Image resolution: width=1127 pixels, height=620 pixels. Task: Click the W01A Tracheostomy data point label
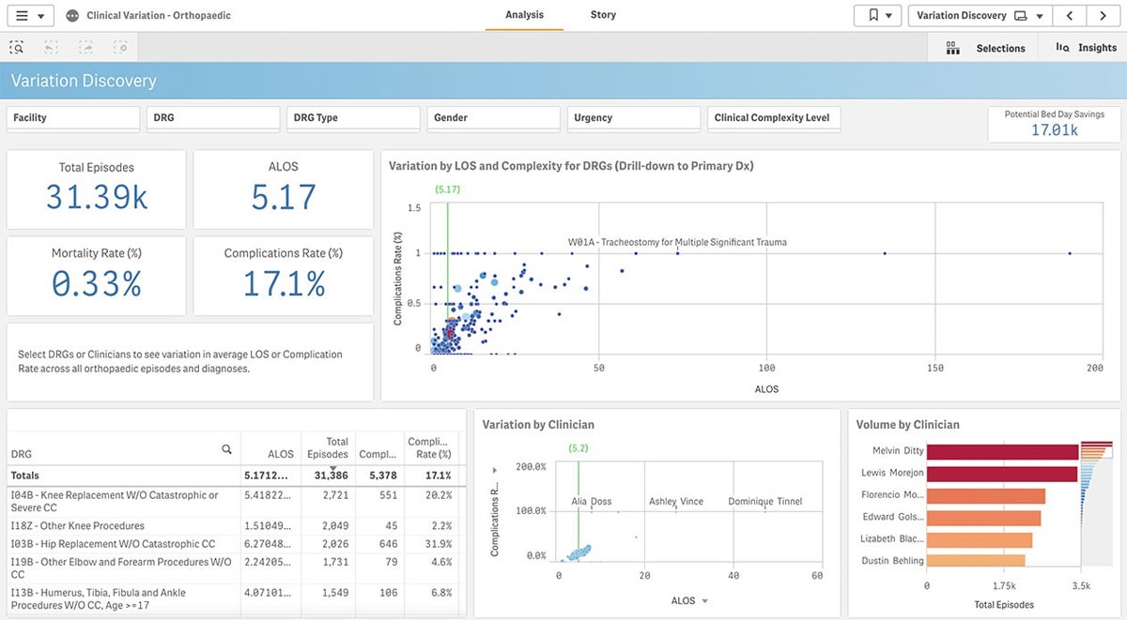point(677,242)
